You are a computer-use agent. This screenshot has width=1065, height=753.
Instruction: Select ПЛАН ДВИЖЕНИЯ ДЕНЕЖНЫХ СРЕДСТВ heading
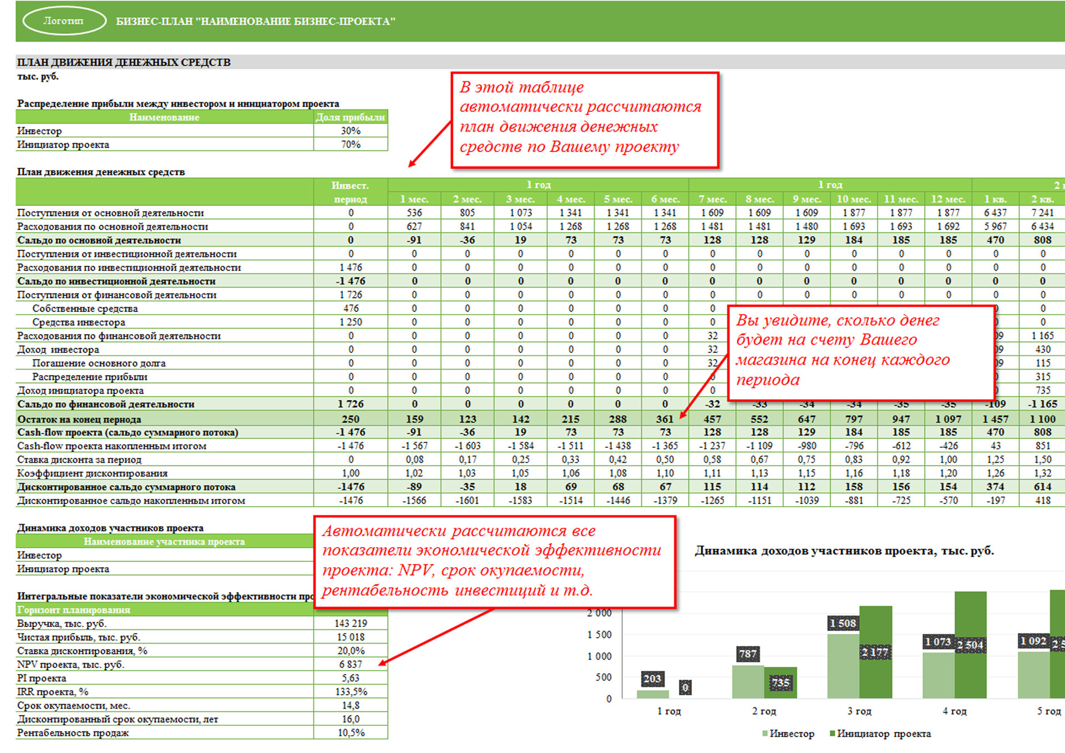coord(124,62)
